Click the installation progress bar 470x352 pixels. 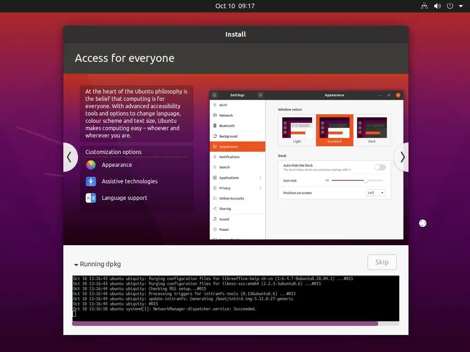pyautogui.click(x=235, y=324)
